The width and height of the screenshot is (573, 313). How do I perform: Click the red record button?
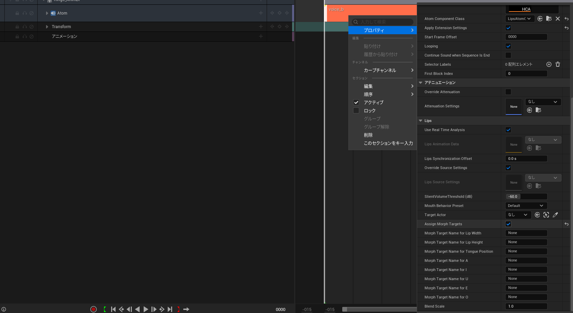pyautogui.click(x=94, y=309)
